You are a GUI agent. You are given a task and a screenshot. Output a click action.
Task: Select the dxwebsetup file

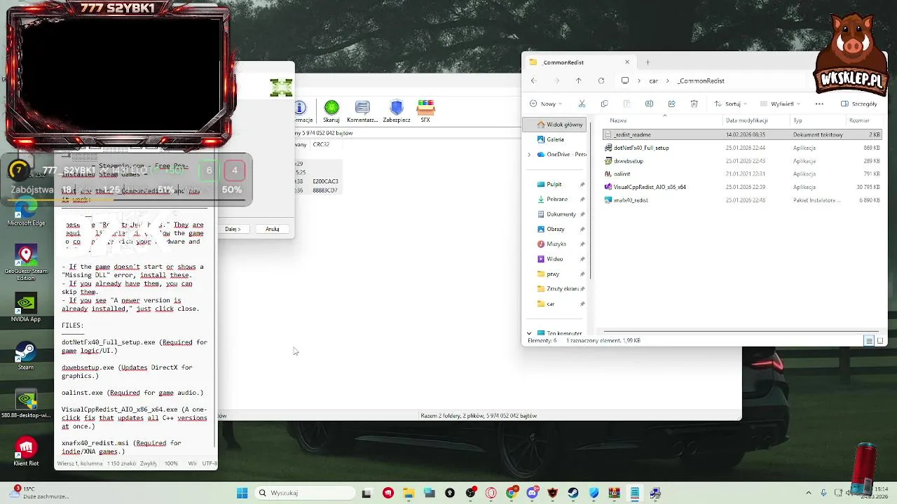(741, 161)
